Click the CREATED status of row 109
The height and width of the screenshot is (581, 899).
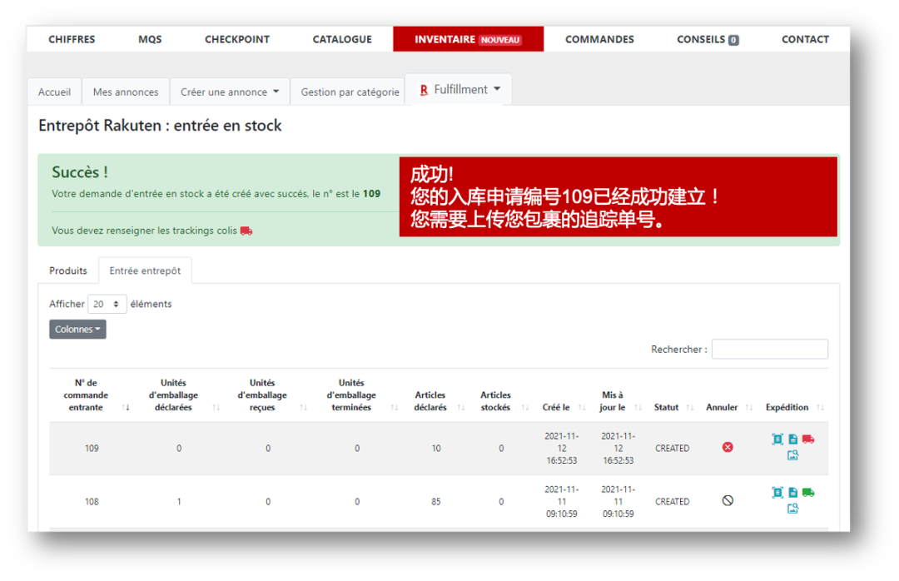[x=672, y=449]
